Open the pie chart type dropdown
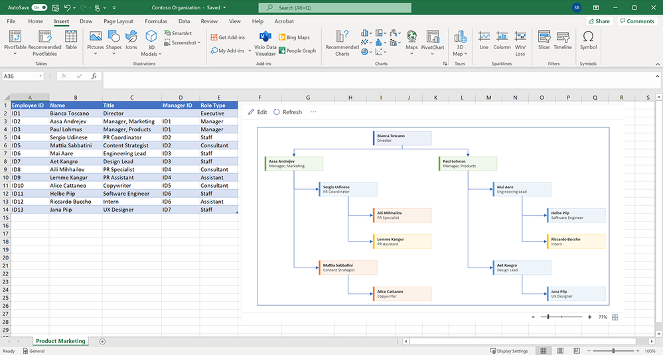 pyautogui.click(x=371, y=52)
